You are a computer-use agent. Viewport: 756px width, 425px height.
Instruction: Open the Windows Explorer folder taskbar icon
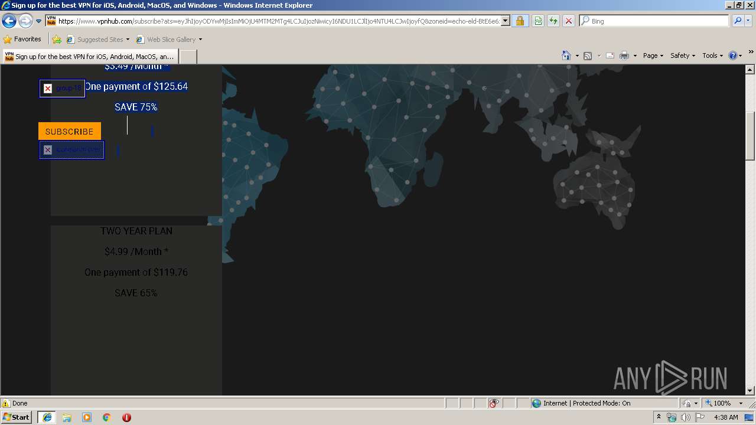(67, 417)
